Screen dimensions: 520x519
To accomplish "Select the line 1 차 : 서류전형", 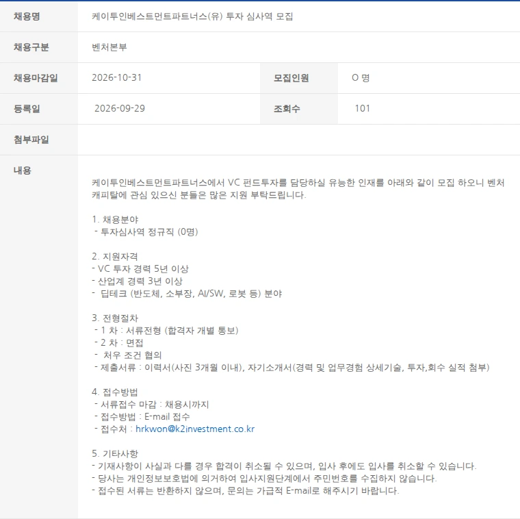I will pyautogui.click(x=166, y=330).
